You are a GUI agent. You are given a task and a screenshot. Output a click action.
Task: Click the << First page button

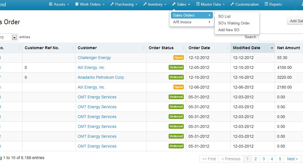209,159
